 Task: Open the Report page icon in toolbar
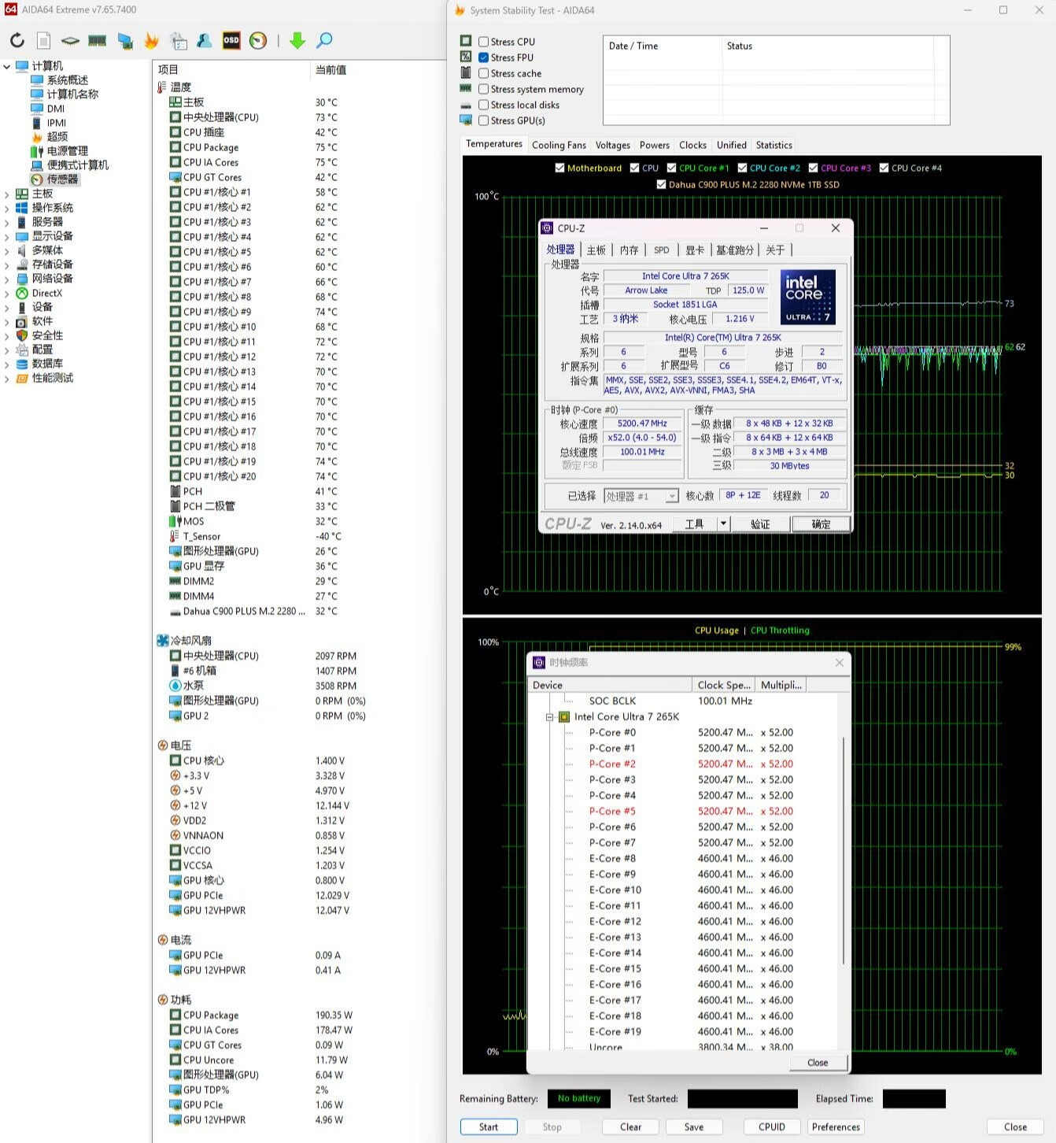pyautogui.click(x=44, y=40)
